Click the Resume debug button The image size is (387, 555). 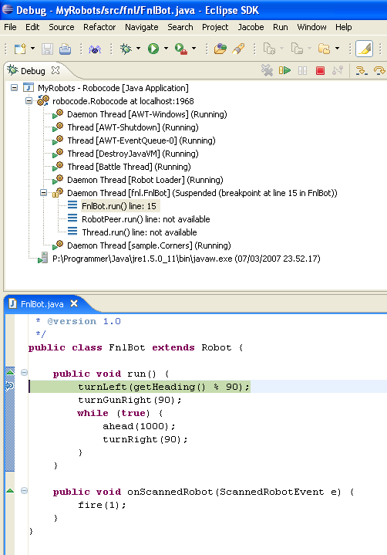[x=284, y=70]
